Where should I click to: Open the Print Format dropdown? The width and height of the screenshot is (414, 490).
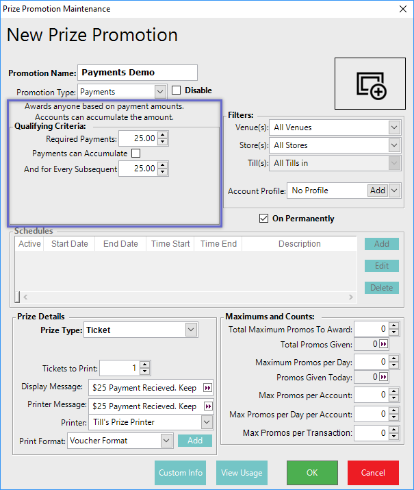(166, 441)
